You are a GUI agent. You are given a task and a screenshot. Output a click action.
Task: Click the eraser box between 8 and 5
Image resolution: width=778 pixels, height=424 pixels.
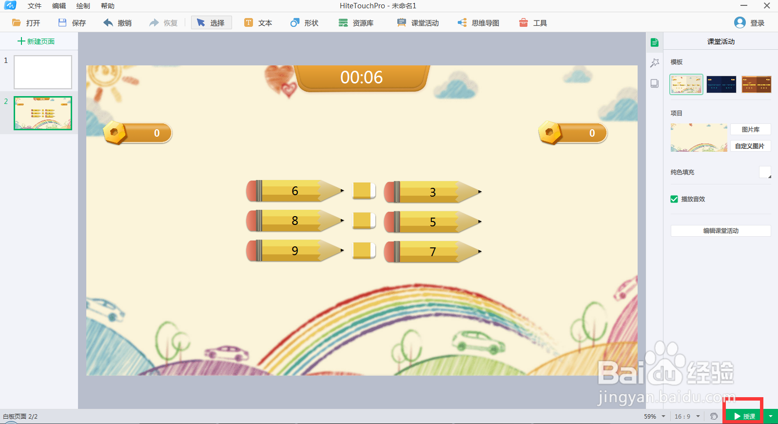click(364, 221)
